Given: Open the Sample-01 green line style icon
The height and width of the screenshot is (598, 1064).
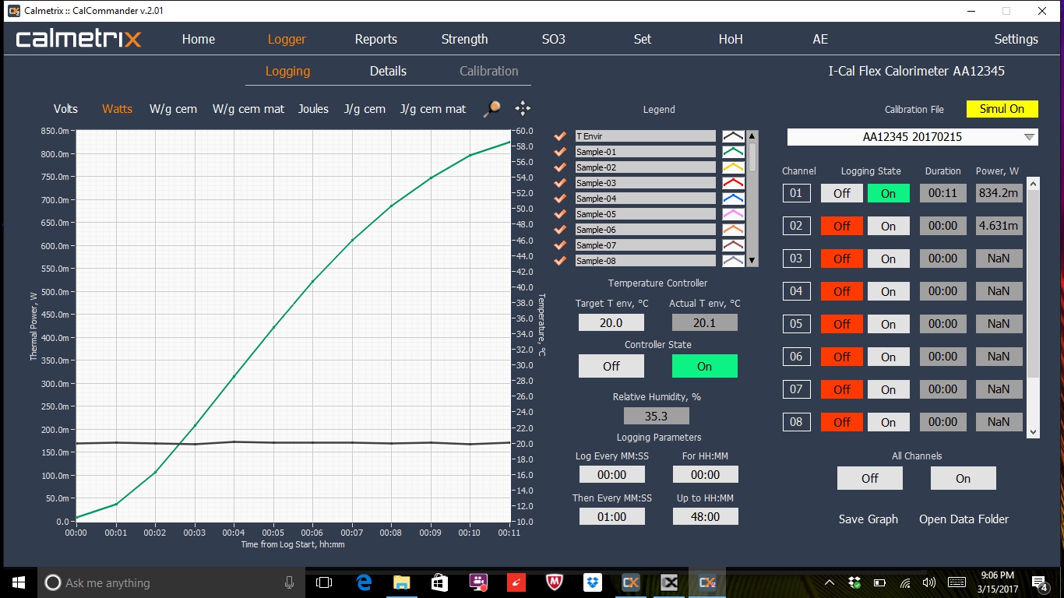Looking at the screenshot, I should click(x=733, y=152).
